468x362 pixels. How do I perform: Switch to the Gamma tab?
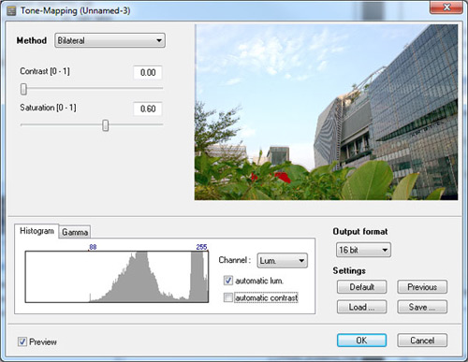pos(75,232)
